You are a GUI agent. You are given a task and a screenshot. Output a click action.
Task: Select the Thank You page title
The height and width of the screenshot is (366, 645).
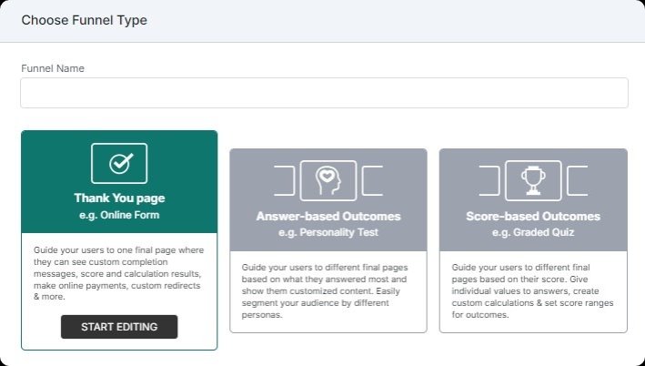pyautogui.click(x=119, y=197)
